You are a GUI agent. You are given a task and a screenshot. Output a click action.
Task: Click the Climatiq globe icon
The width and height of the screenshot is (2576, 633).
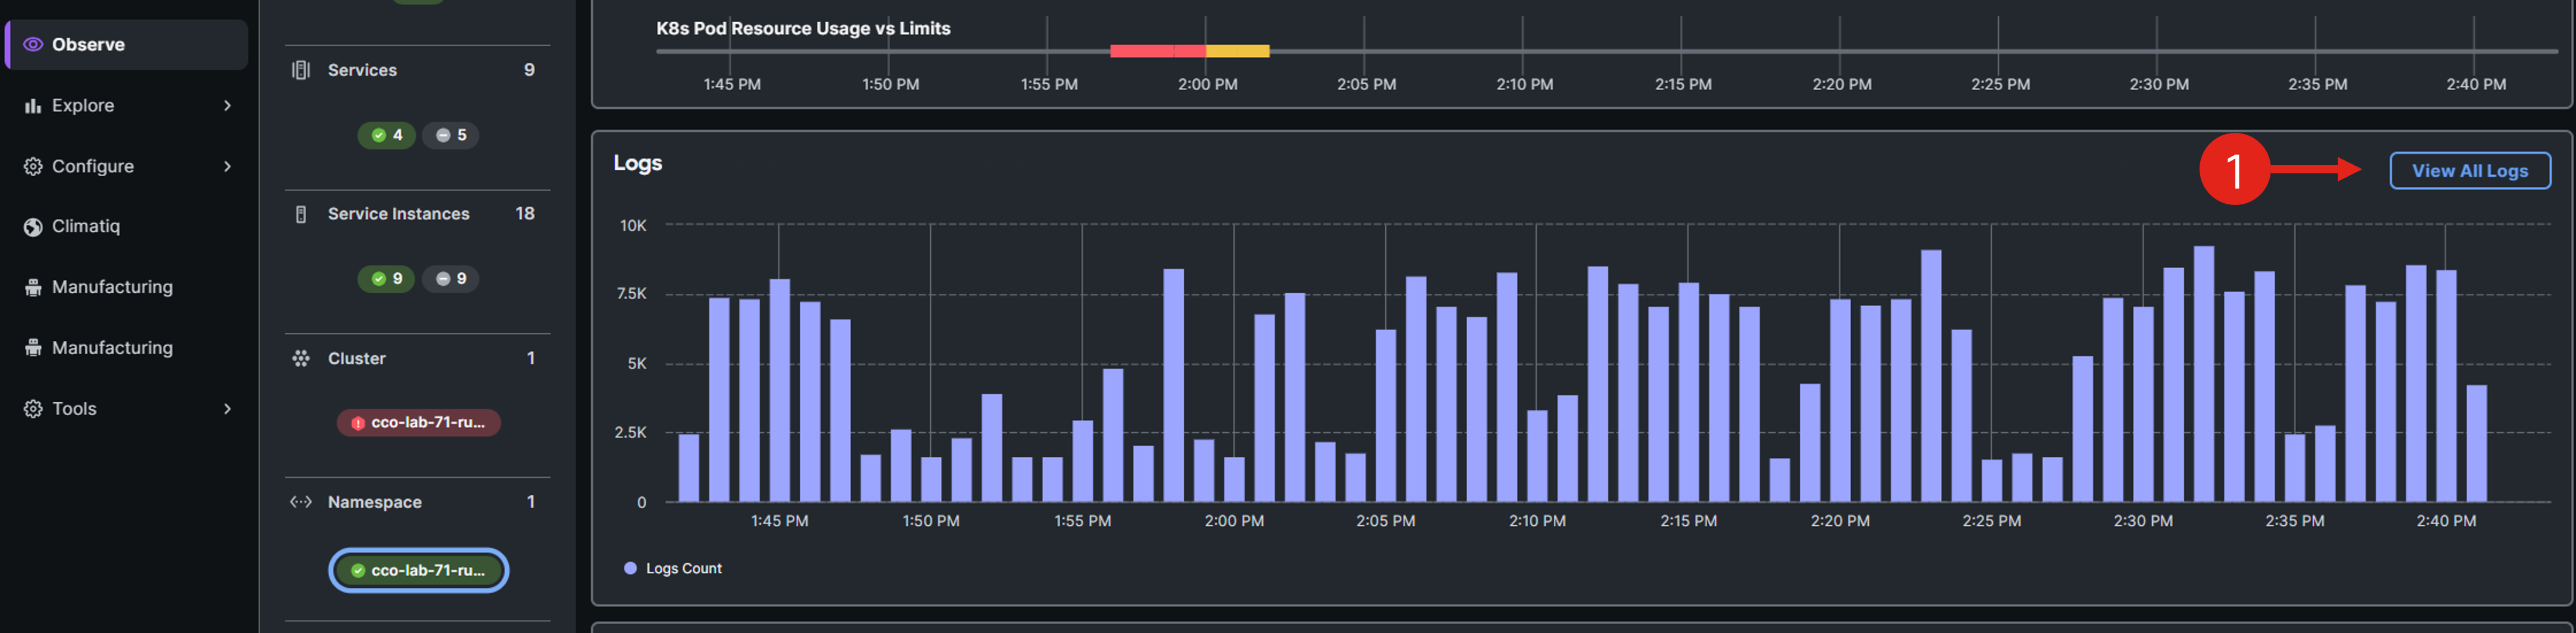pyautogui.click(x=33, y=227)
